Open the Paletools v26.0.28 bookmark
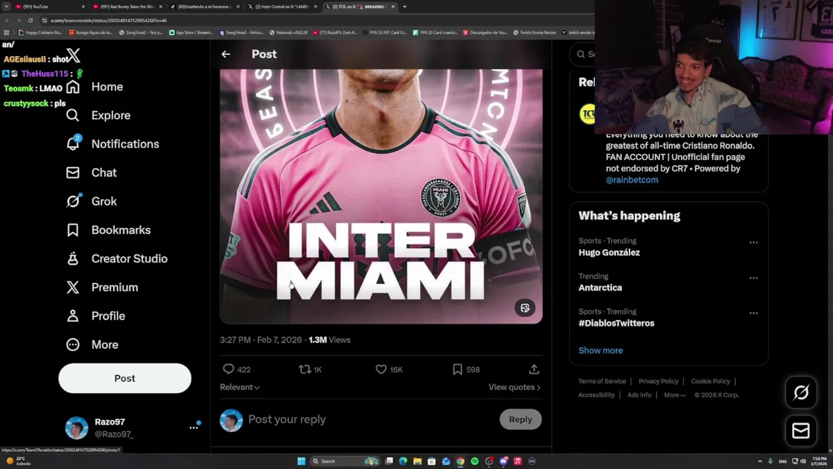Viewport: 833px width, 469px height. pyautogui.click(x=288, y=33)
